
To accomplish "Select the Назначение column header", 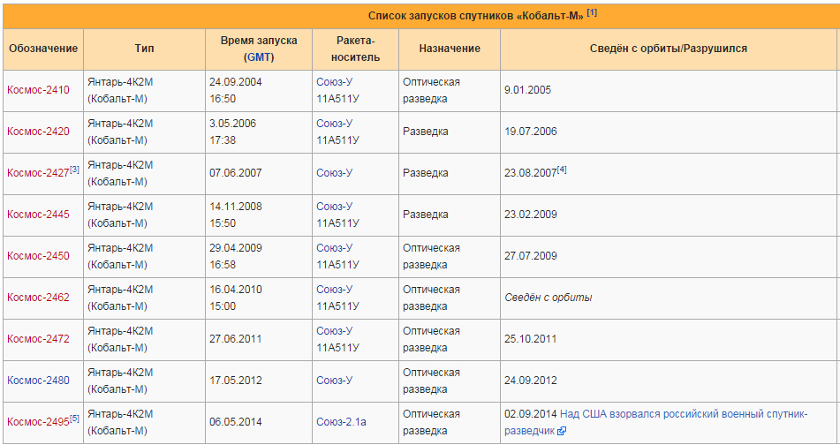I will 450,49.
